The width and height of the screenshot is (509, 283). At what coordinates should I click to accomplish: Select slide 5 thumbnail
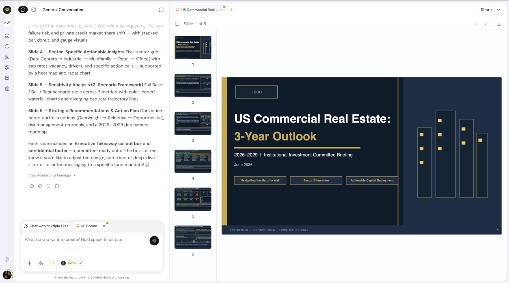click(193, 199)
